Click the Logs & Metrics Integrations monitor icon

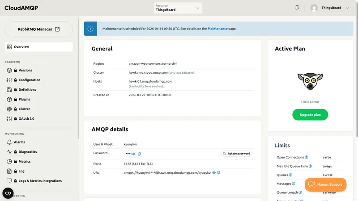[x=9, y=181]
